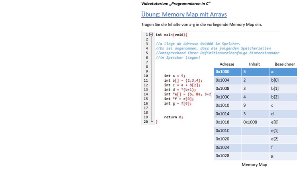Viewport: 300px width, 169px height.
Task: Select the highlighted 0x1000 address cell
Action: [x=227, y=72]
